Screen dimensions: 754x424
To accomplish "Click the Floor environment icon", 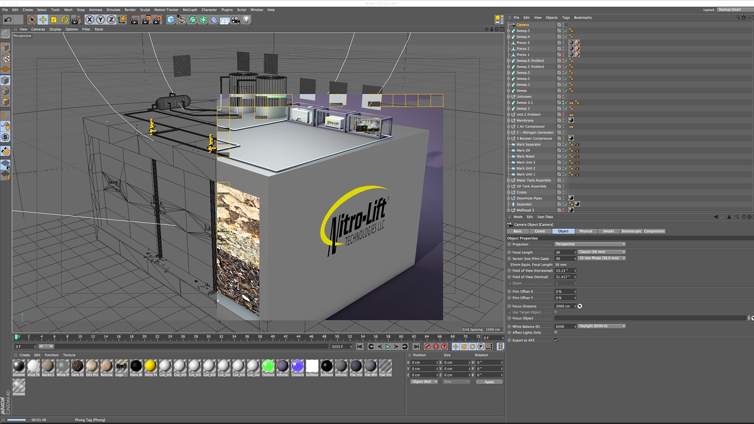I will click(x=225, y=20).
